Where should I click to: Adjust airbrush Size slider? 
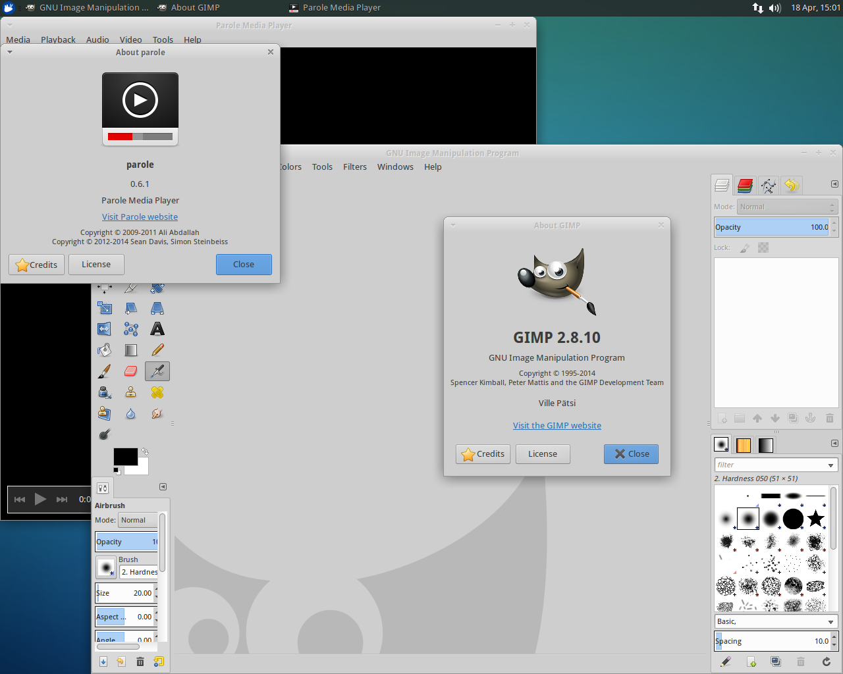(x=124, y=593)
